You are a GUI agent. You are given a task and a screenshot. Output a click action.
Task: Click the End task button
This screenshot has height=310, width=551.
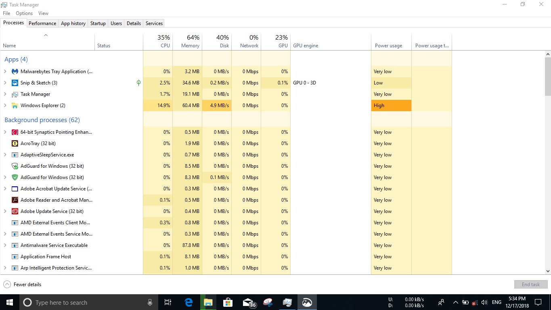pos(531,285)
